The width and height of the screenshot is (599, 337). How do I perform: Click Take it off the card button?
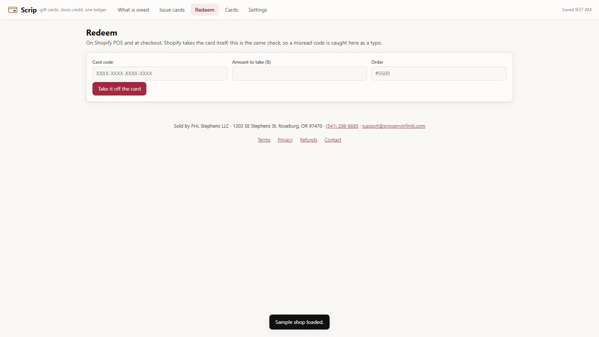pos(119,89)
